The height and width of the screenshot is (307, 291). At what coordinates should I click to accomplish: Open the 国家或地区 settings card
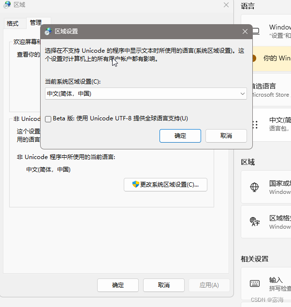click(x=266, y=187)
